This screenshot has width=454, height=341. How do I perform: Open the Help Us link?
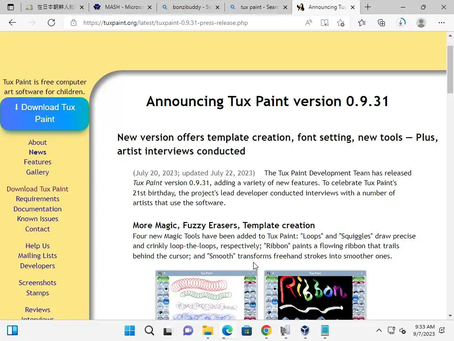pos(37,246)
